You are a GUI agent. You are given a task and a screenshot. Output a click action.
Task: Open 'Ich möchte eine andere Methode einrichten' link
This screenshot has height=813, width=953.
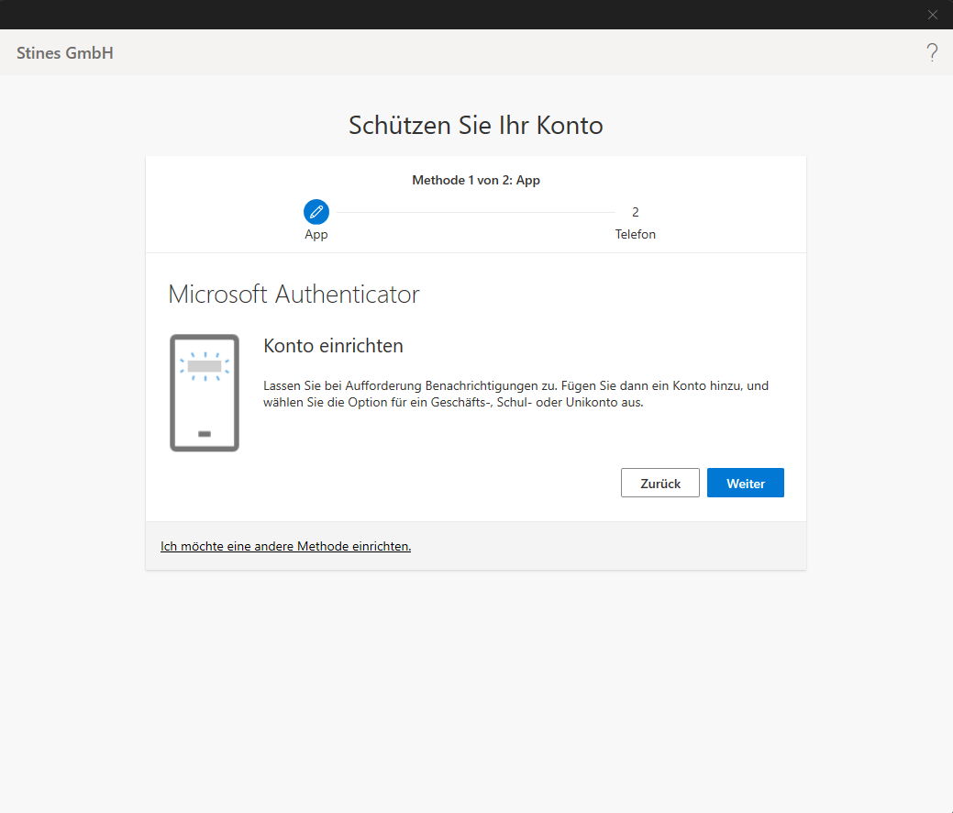coord(285,546)
